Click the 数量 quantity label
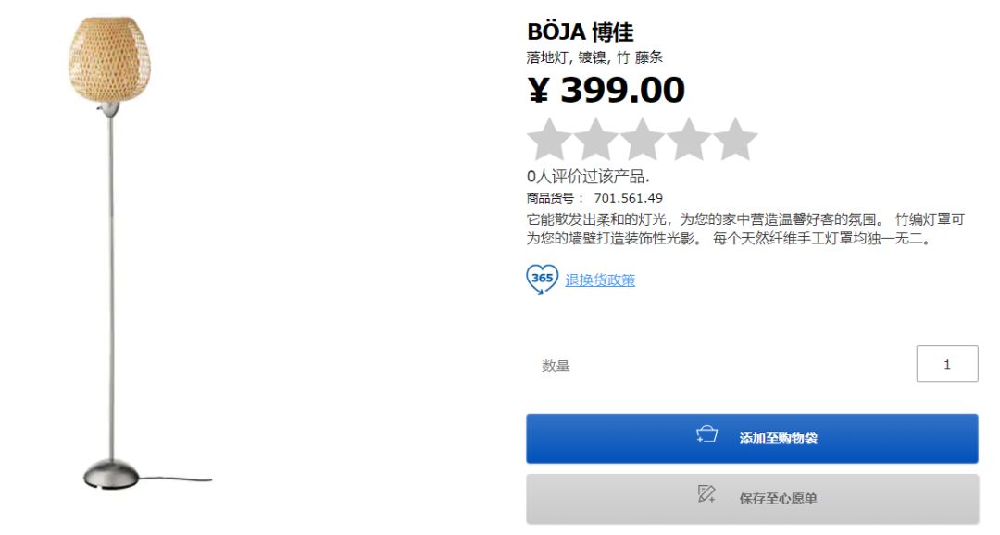The image size is (1000, 535). tap(556, 365)
